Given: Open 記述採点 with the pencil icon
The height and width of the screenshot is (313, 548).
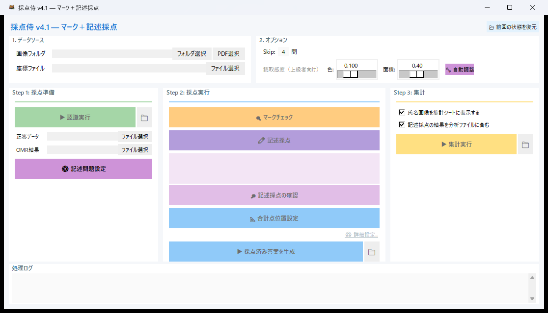Looking at the screenshot, I should [x=274, y=141].
